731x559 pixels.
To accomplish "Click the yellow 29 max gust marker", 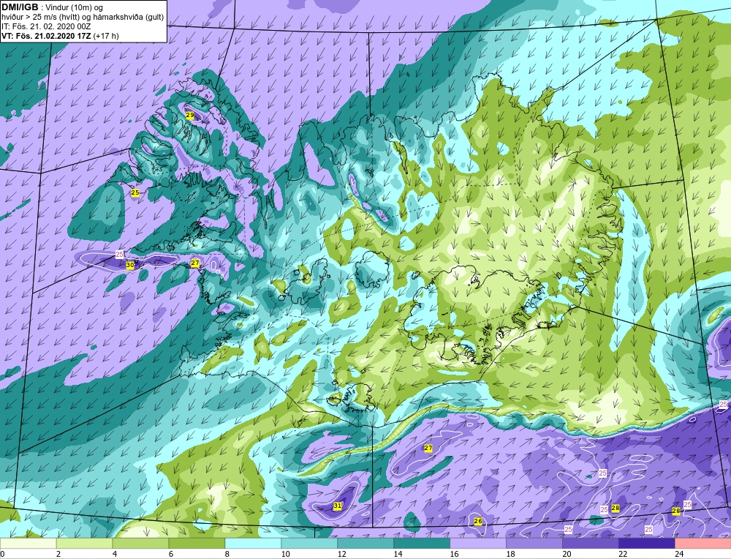I will pos(190,115).
